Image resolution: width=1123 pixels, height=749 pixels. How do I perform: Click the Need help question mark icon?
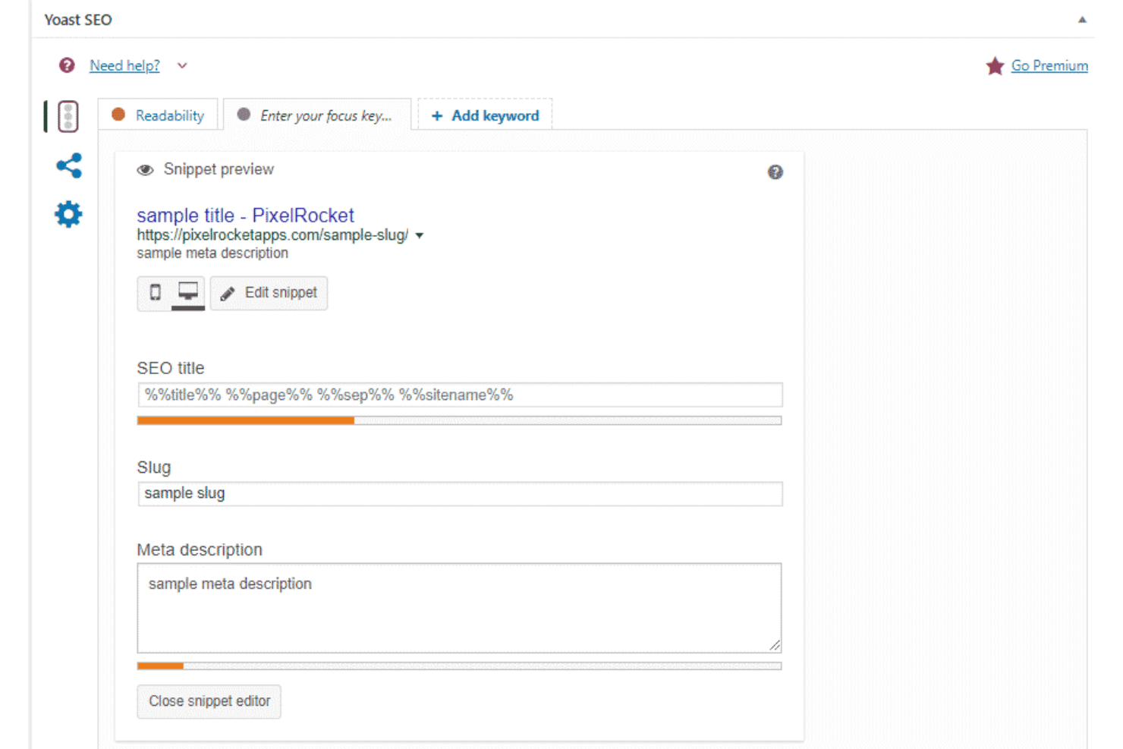67,65
